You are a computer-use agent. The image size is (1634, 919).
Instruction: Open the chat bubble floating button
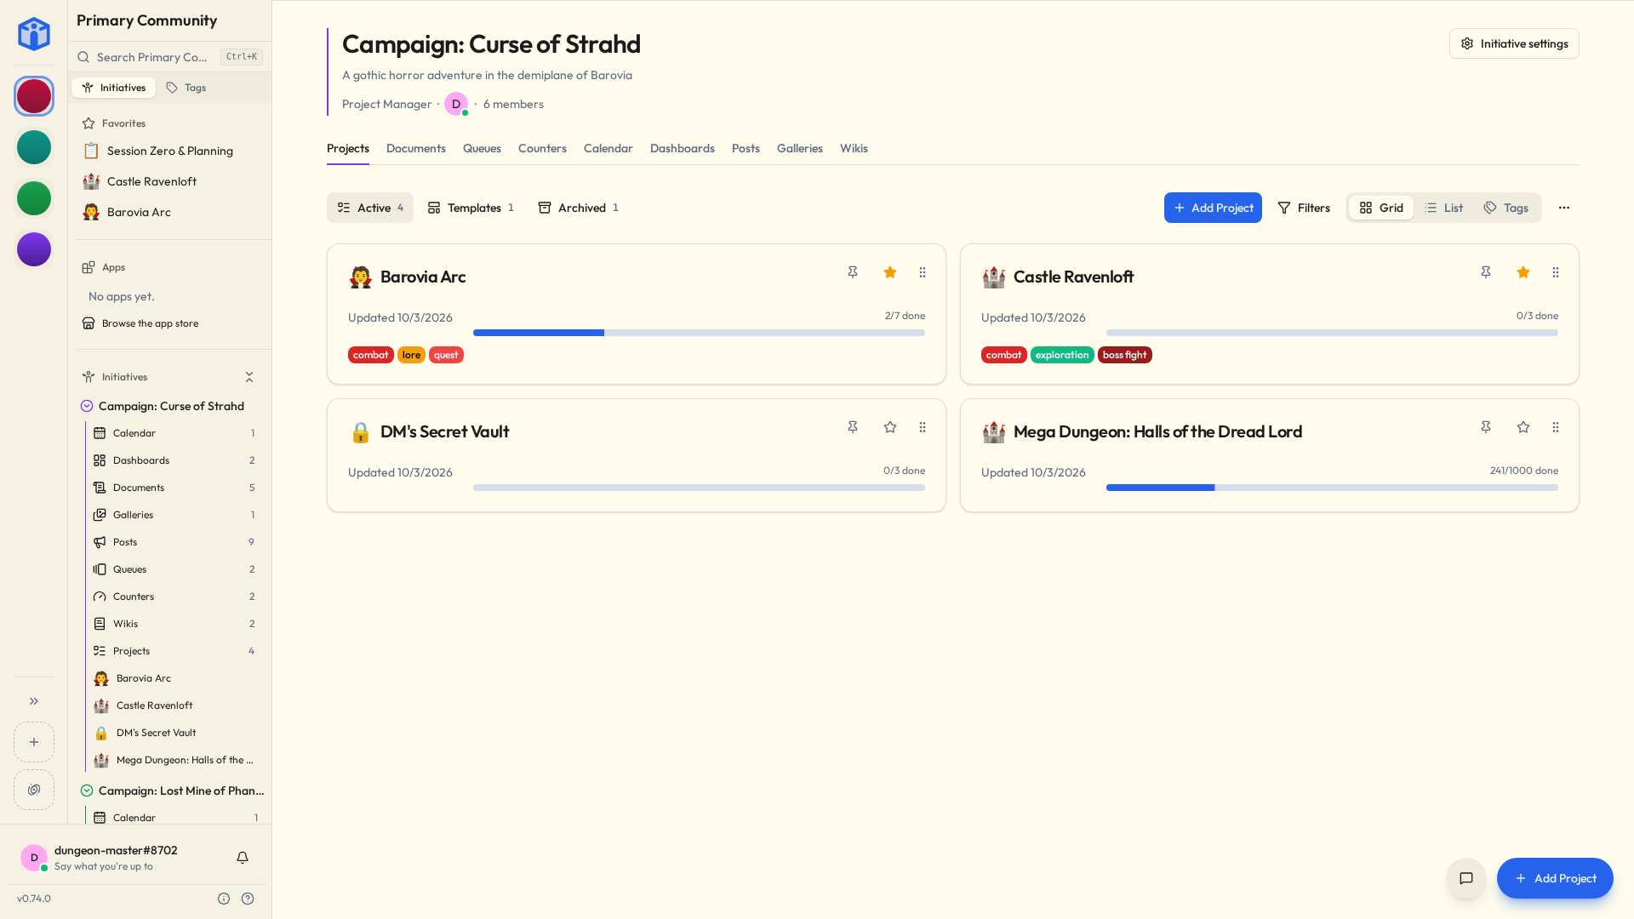[1466, 878]
